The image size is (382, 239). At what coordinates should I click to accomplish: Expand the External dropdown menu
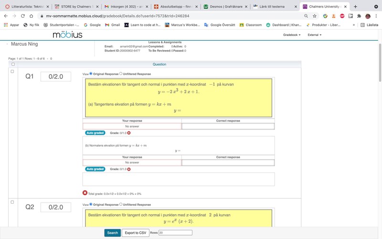point(314,35)
